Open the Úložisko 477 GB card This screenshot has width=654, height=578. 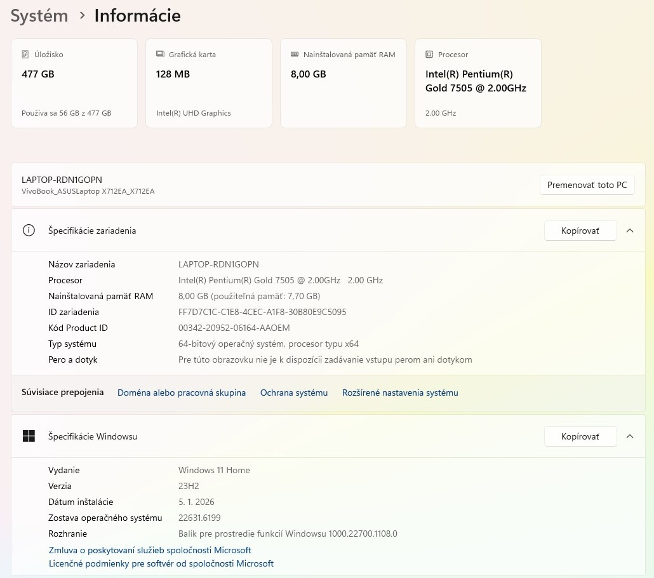click(x=74, y=83)
